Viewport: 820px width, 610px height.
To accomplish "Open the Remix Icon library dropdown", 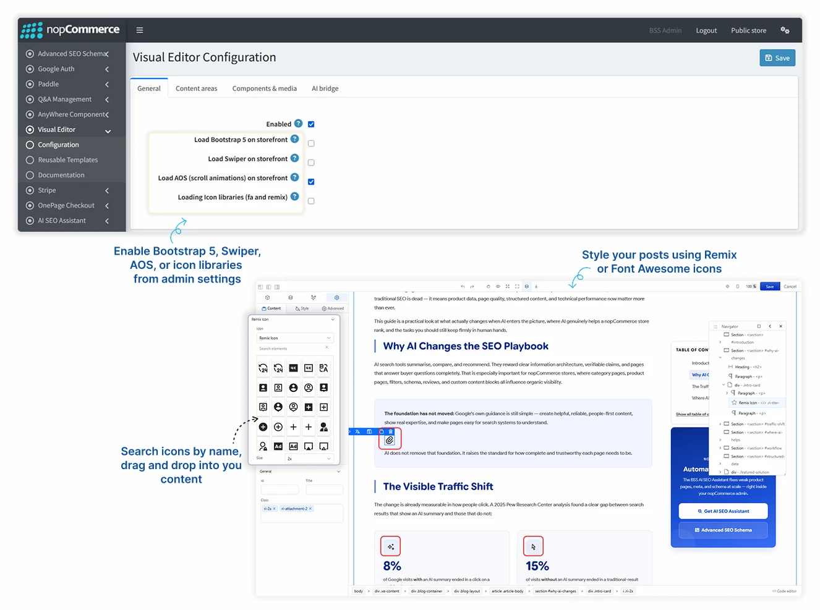I will click(295, 338).
